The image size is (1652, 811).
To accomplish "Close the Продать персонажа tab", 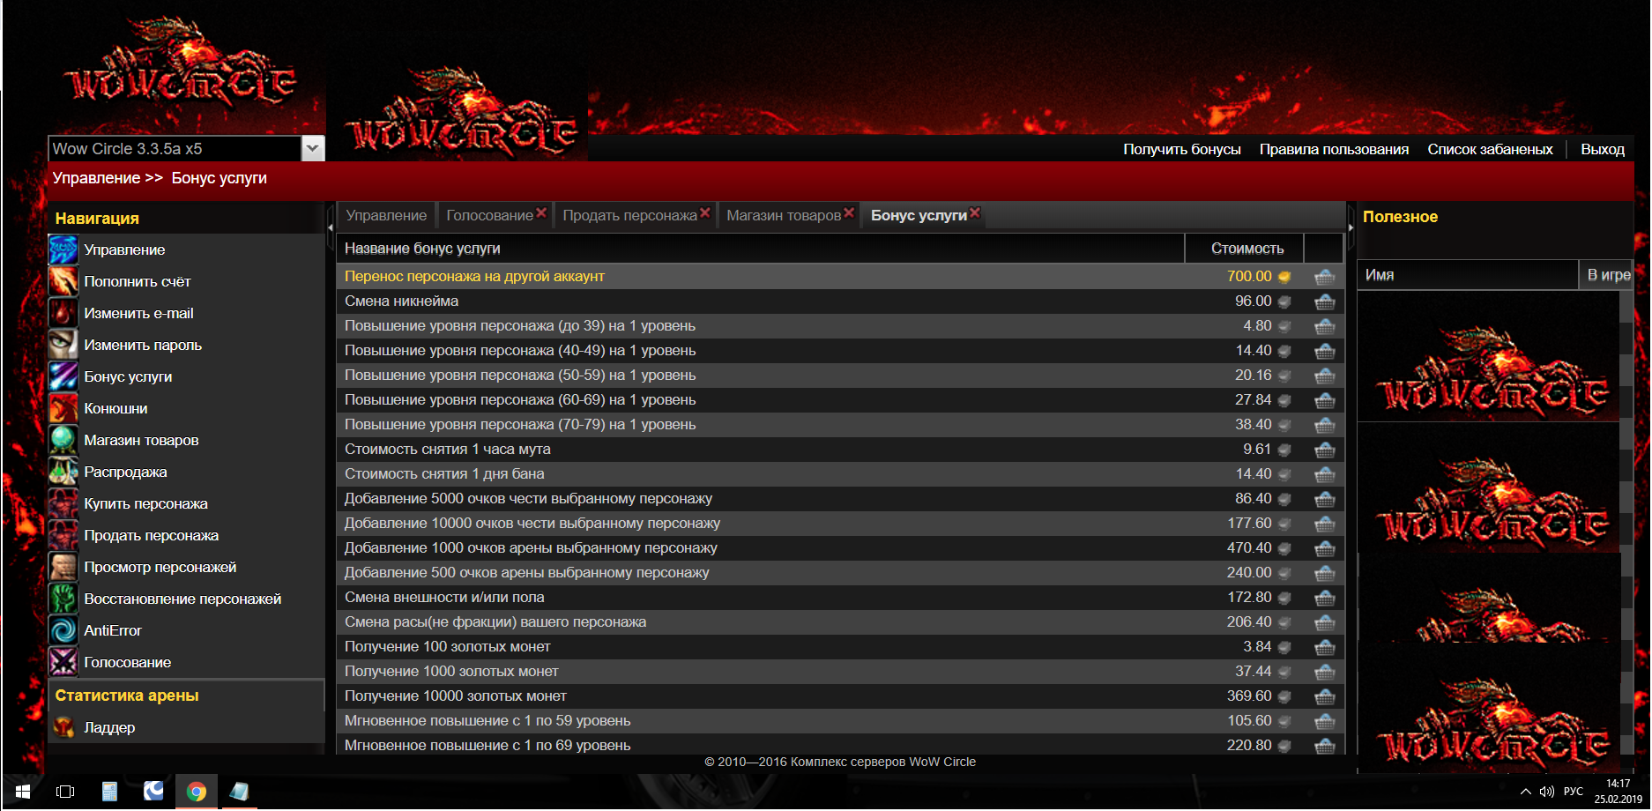I will click(x=705, y=213).
